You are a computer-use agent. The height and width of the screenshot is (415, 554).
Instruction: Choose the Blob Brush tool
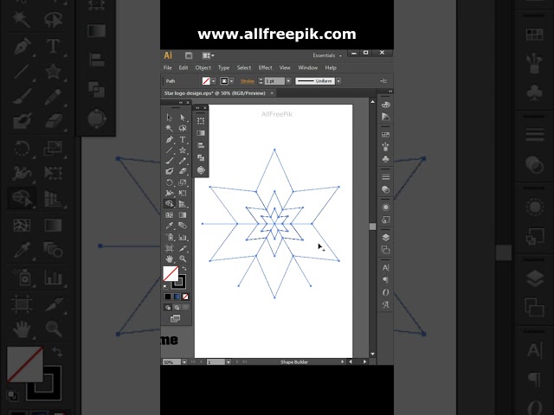point(170,171)
